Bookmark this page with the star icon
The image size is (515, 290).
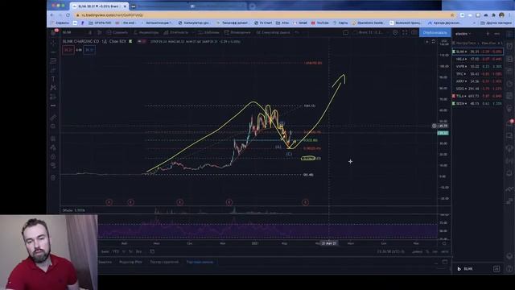coord(452,15)
